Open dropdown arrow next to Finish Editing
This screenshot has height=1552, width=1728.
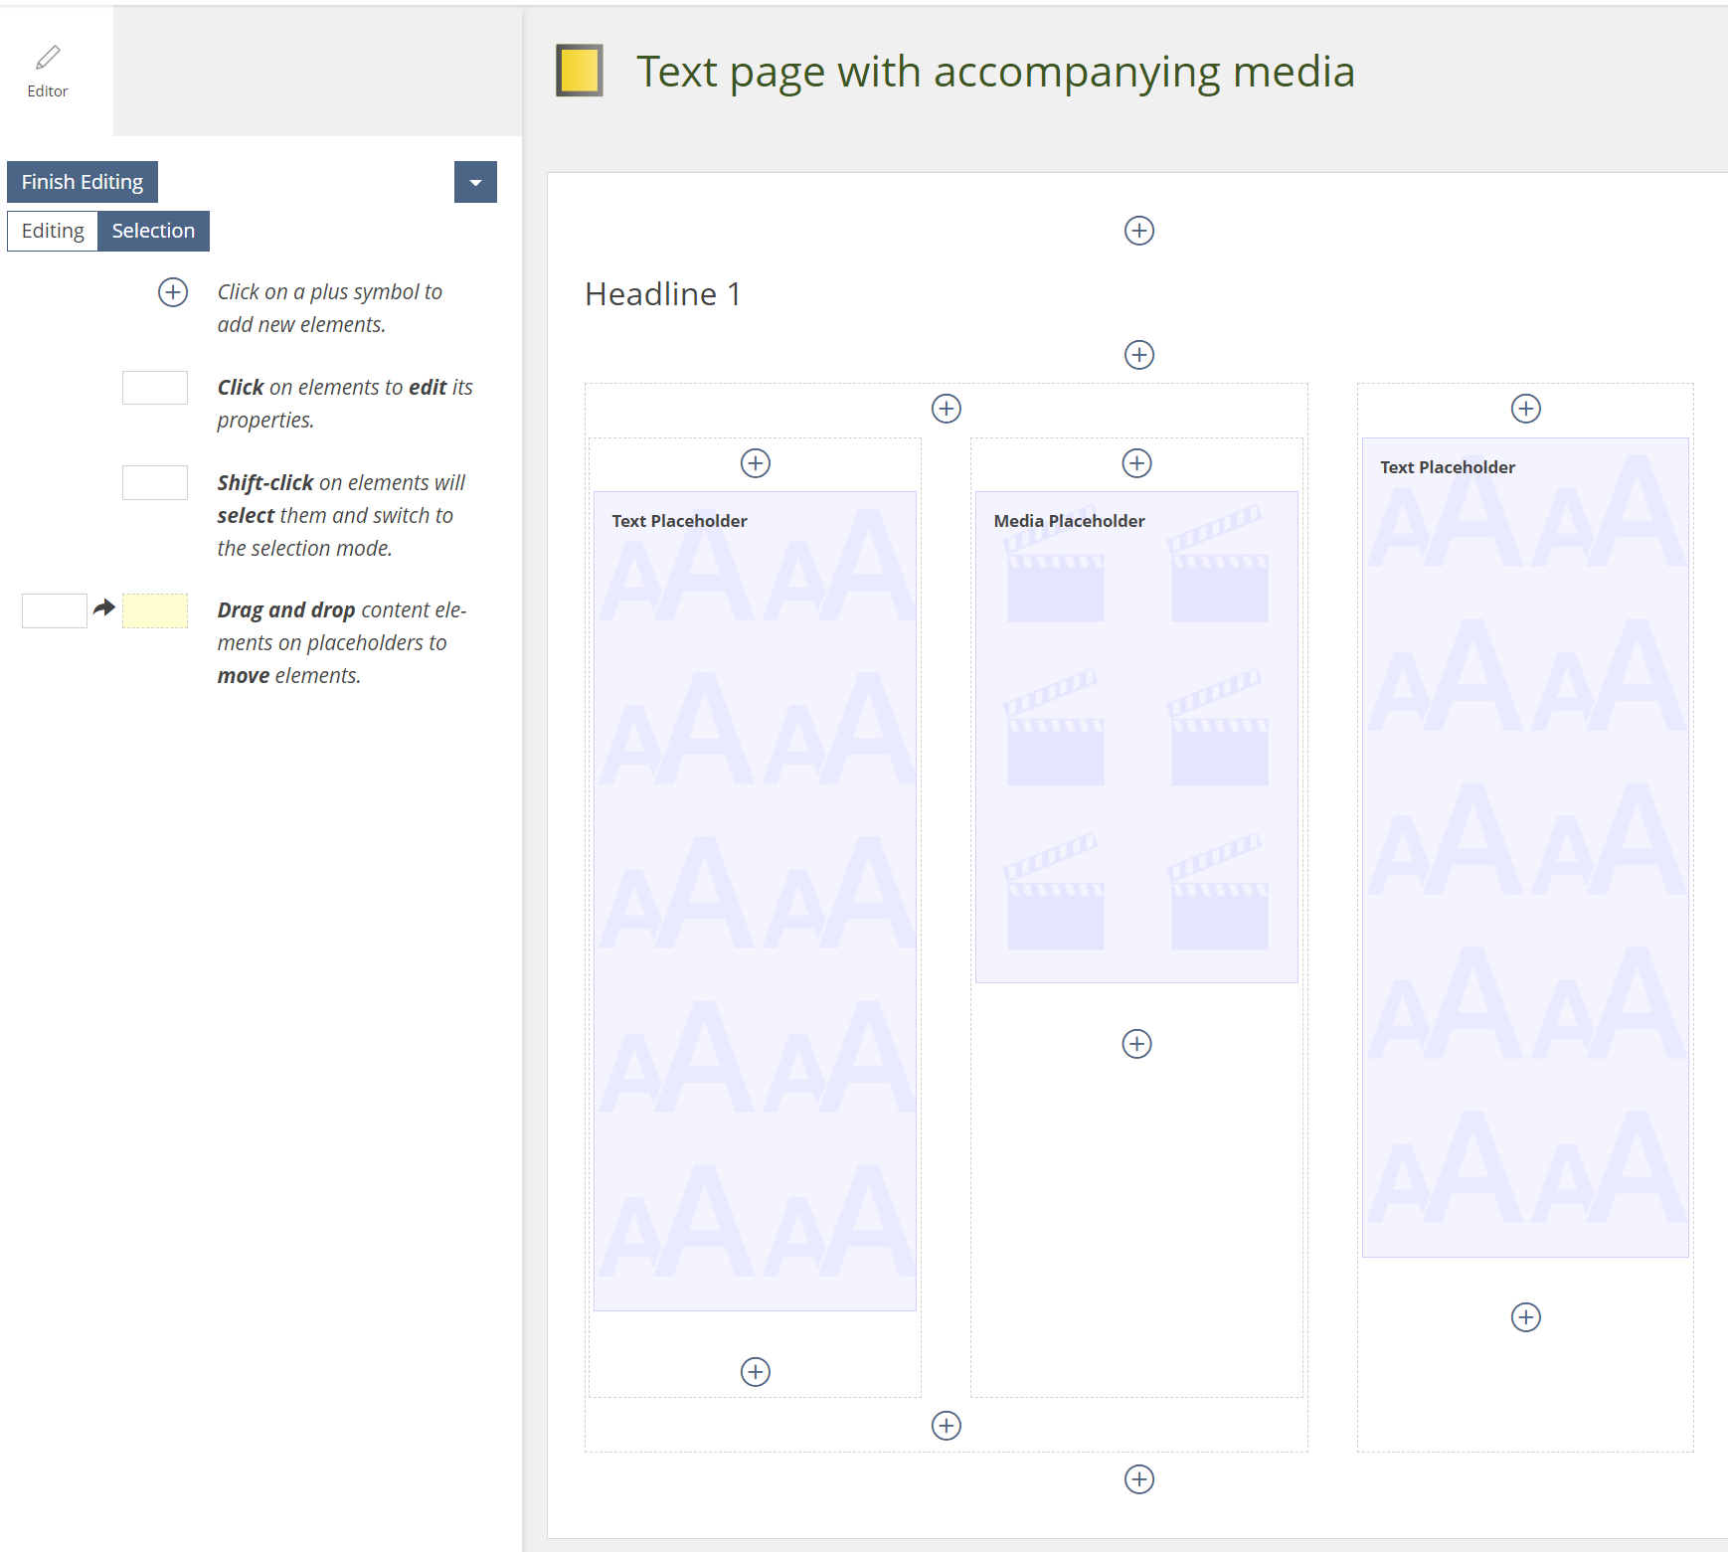click(475, 182)
